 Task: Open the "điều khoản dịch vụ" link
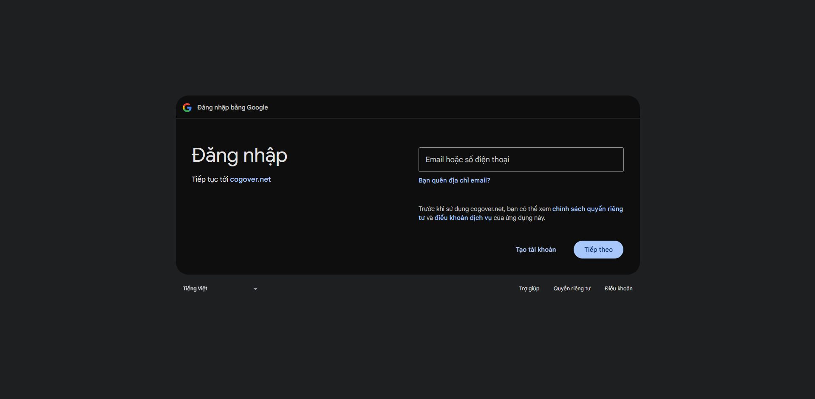tap(463, 218)
